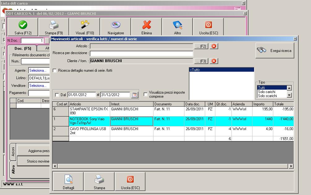Close the DDT CARICO N. 1 window
This screenshot has width=311, height=195.
245,13
